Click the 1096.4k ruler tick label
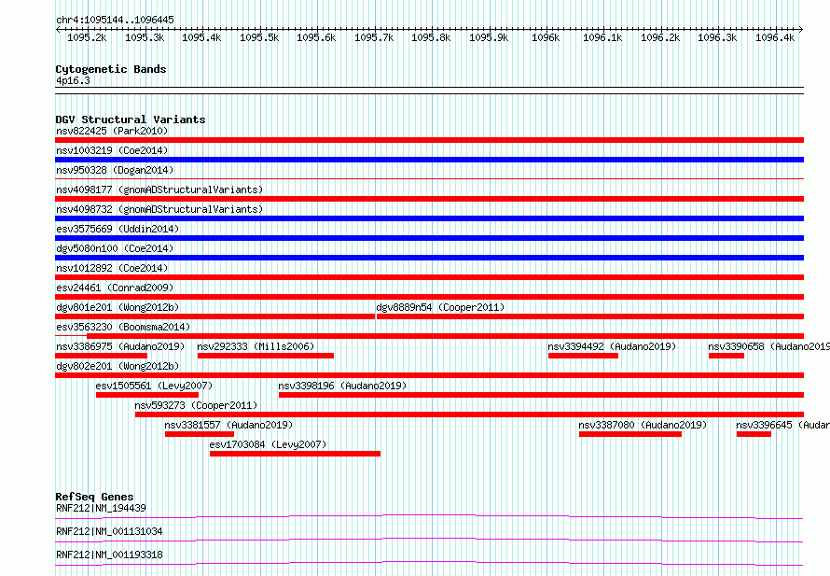The width and height of the screenshot is (830, 576). [x=775, y=37]
